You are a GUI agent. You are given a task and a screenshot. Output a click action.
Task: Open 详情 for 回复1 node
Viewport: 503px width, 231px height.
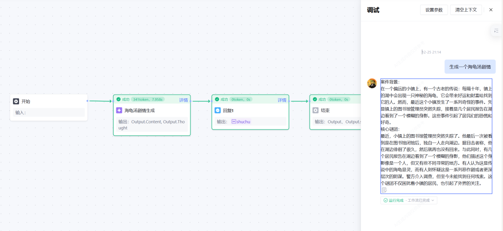coord(282,100)
